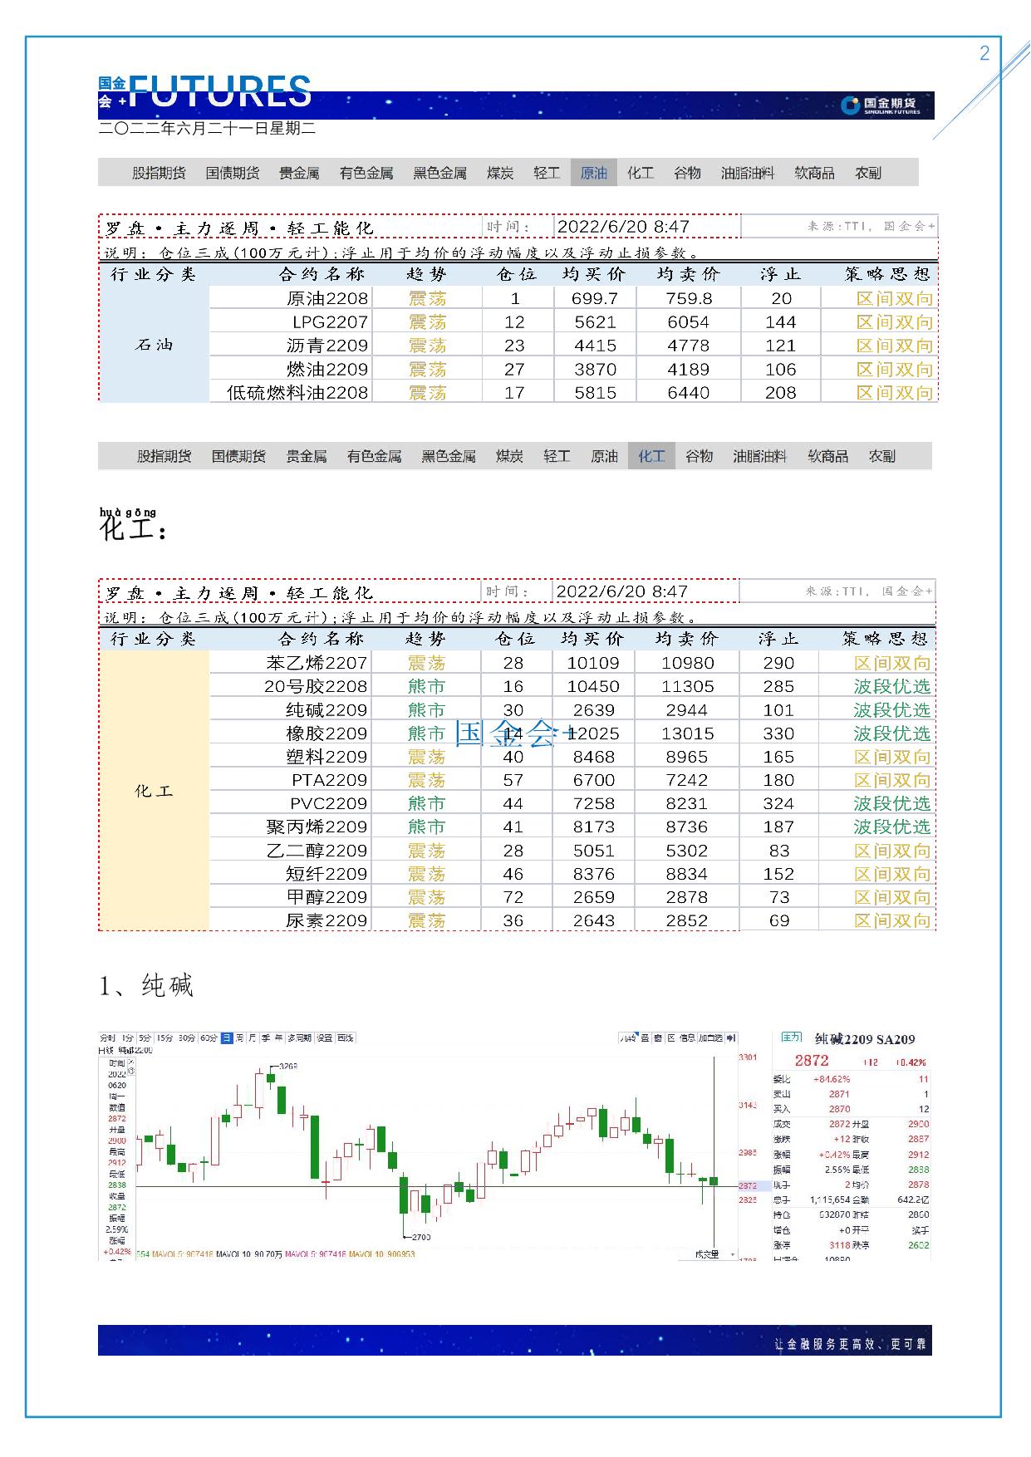
Task: Select 贵金属 tab in the bar above 石油 table
Action: [x=299, y=173]
